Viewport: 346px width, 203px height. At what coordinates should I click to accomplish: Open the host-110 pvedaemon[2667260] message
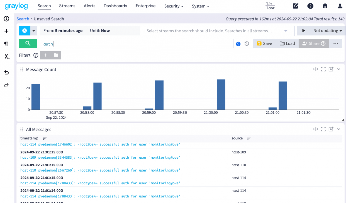pos(100,170)
